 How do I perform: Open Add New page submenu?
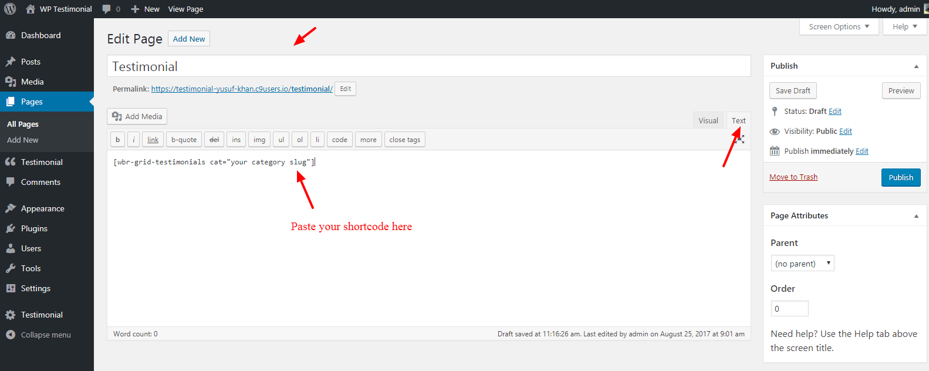click(23, 140)
